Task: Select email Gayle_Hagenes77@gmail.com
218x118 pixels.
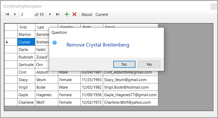Action: pos(131,95)
